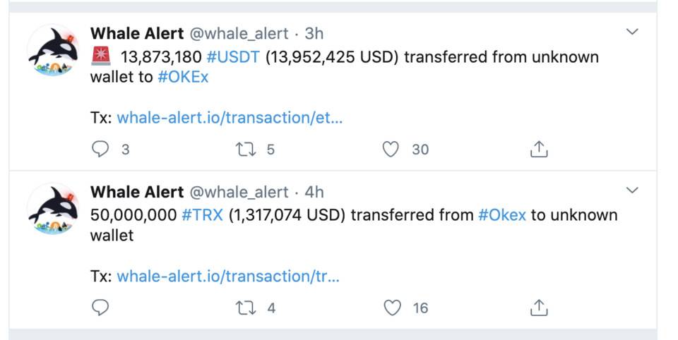Expand the TRX tweet's options chevron
This screenshot has height=340, width=678.
click(633, 190)
